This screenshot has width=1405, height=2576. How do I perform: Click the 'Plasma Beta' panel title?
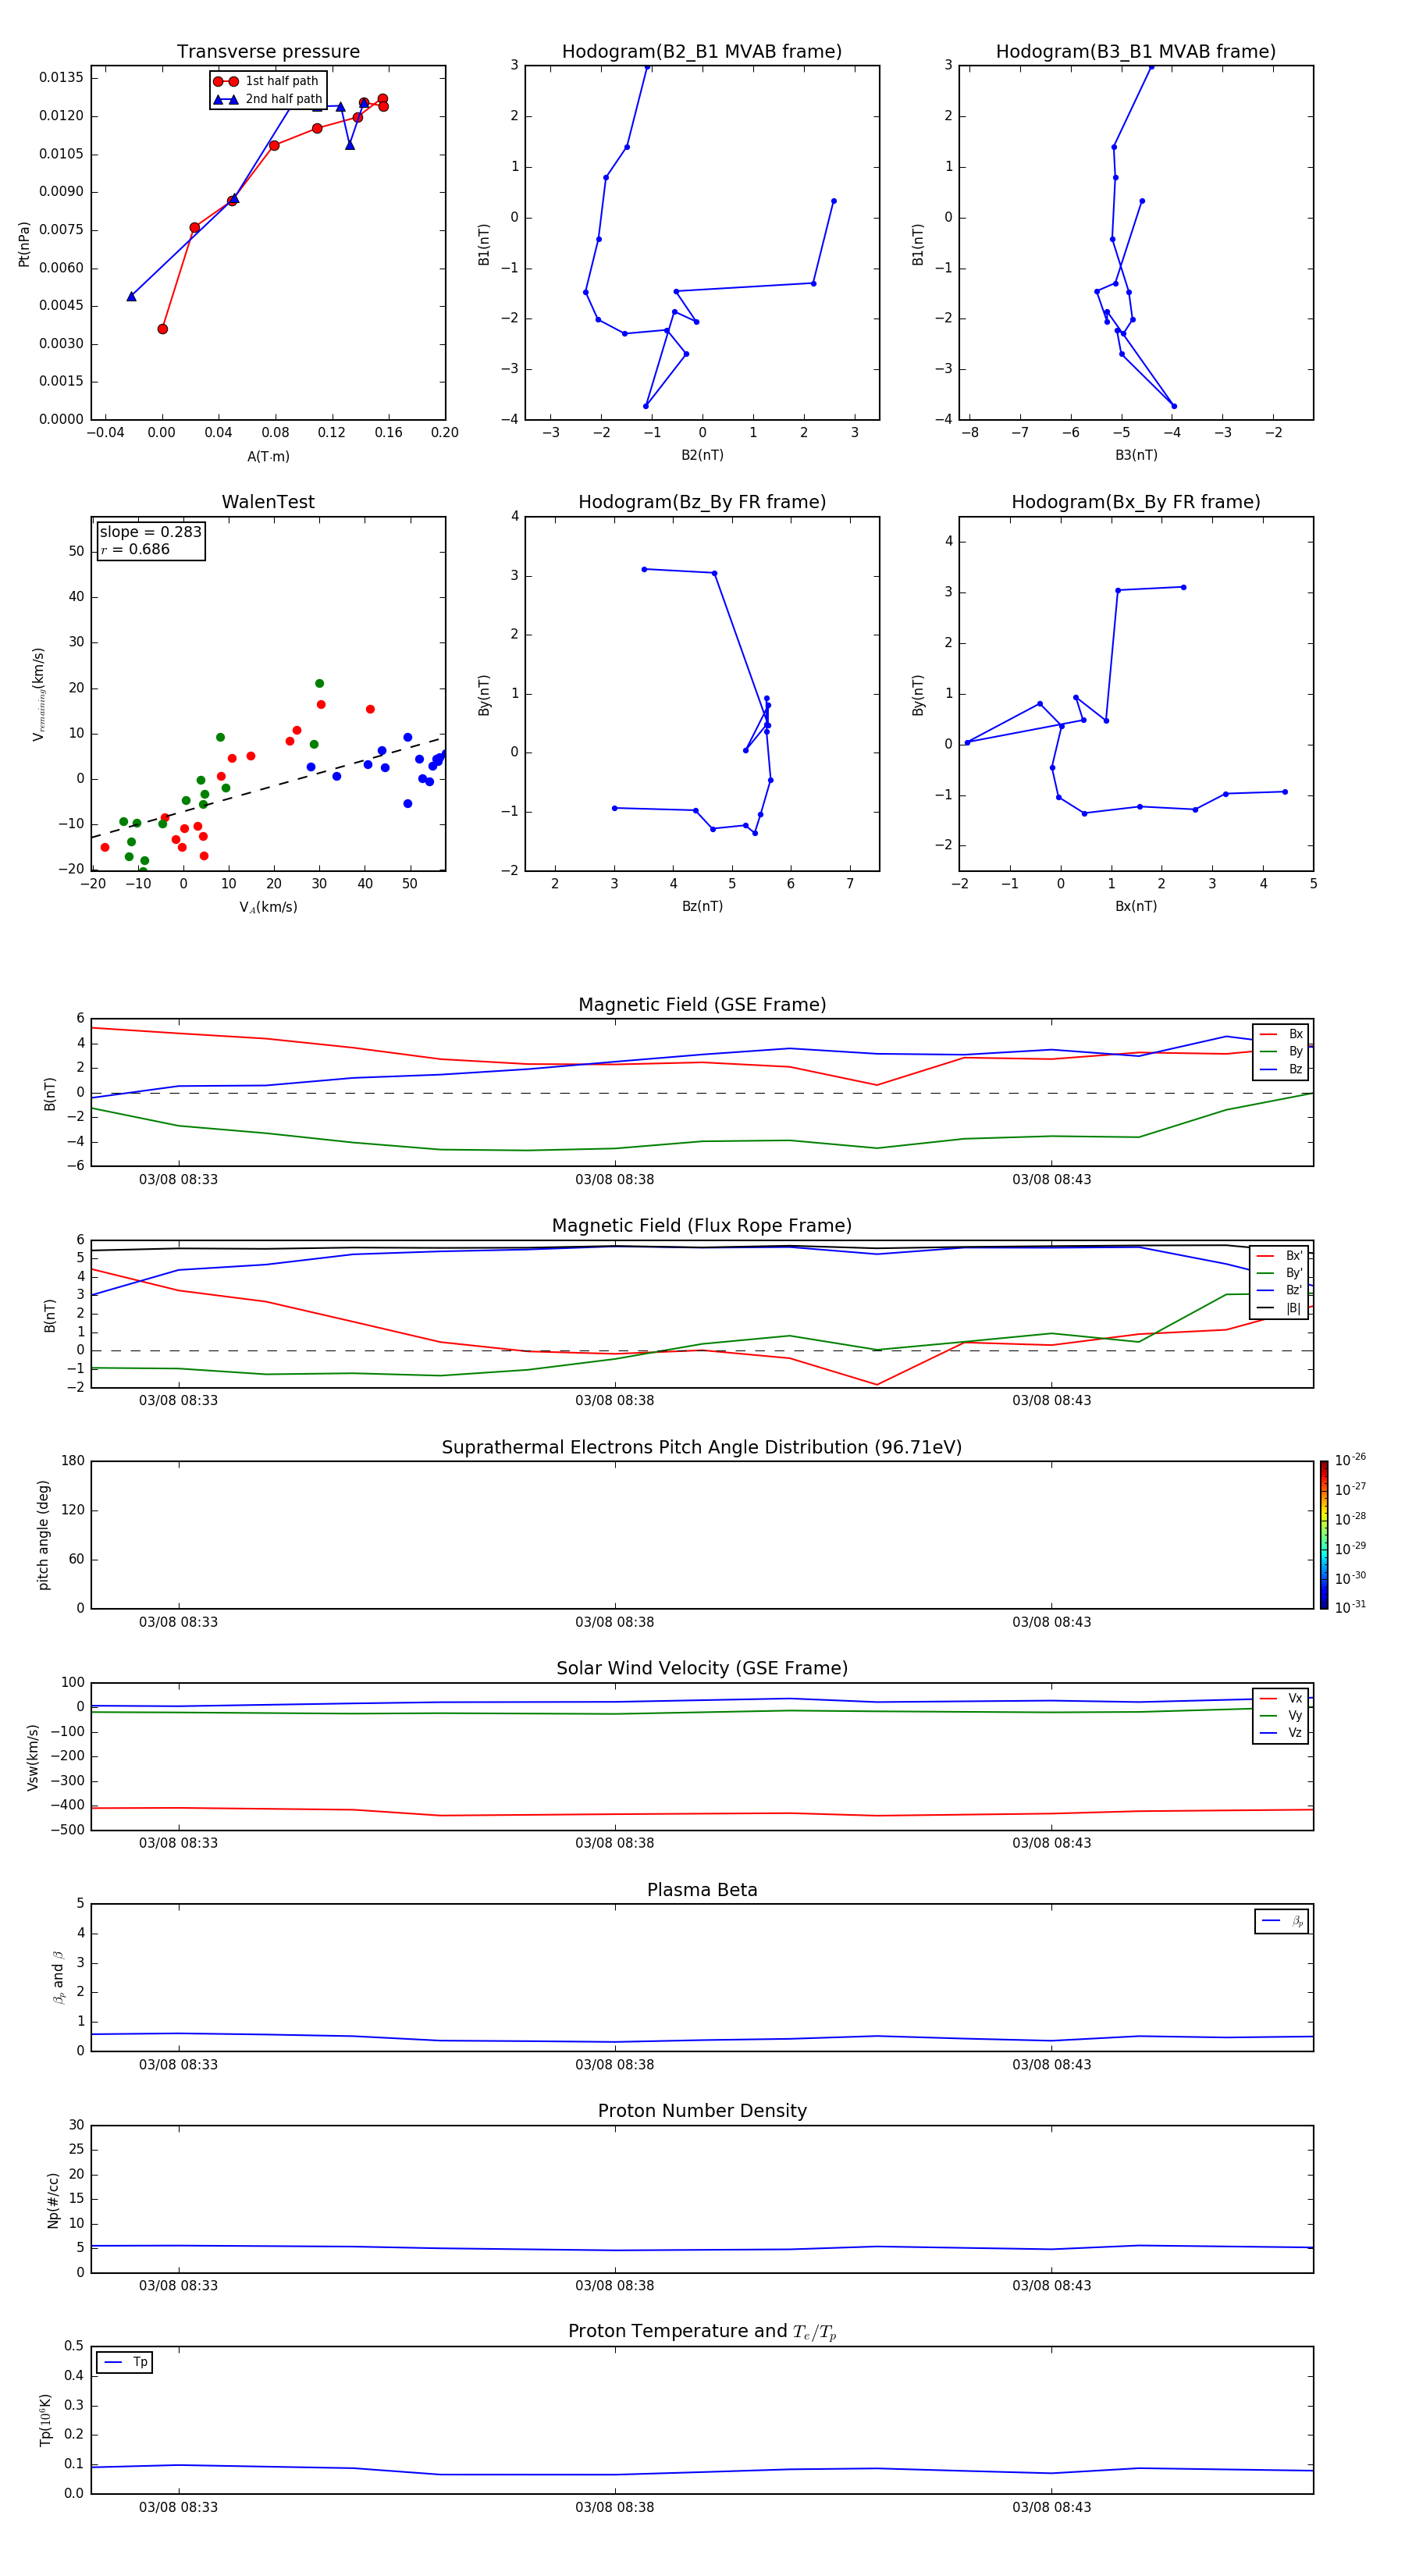pyautogui.click(x=702, y=1890)
